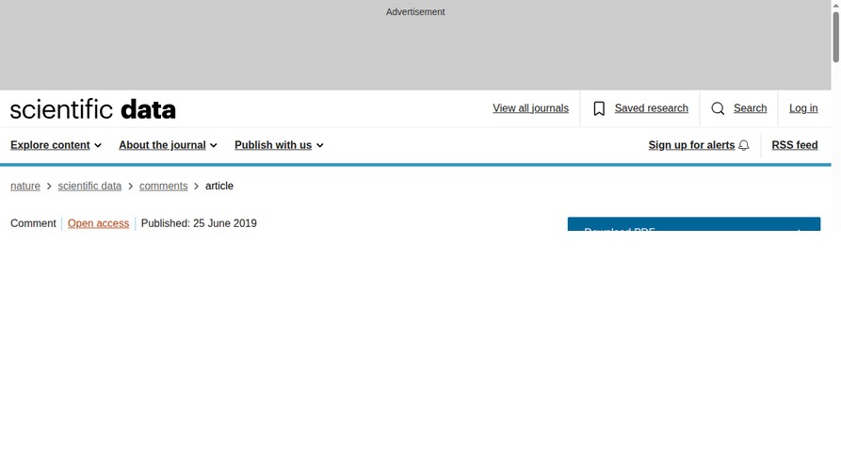
Task: Click the 'Comment' article type label
Action: point(33,223)
